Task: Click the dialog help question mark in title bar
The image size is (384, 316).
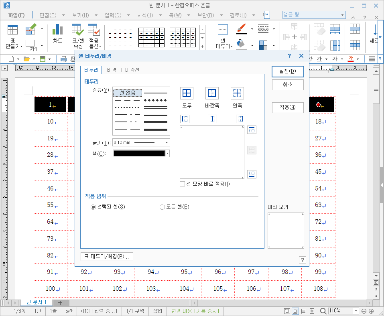Action: point(289,56)
